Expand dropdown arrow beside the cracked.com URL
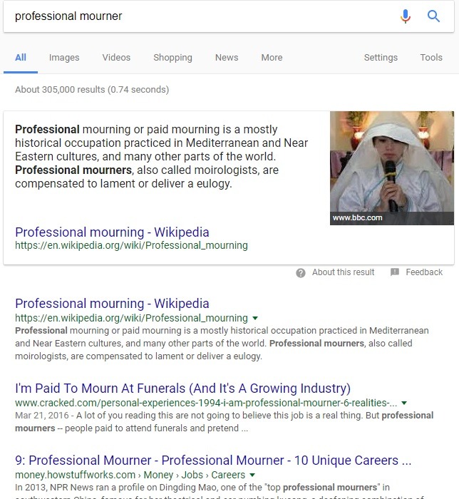The height and width of the screenshot is (499, 459). pyautogui.click(x=404, y=403)
